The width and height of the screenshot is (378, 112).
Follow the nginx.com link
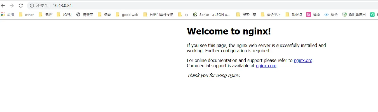click(x=266, y=66)
